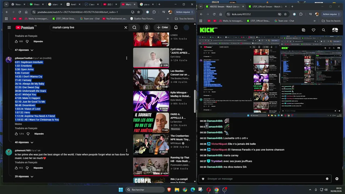This screenshot has height=194, width=345.
Task: Open Kick clips/browse icon in header
Action: [303, 30]
